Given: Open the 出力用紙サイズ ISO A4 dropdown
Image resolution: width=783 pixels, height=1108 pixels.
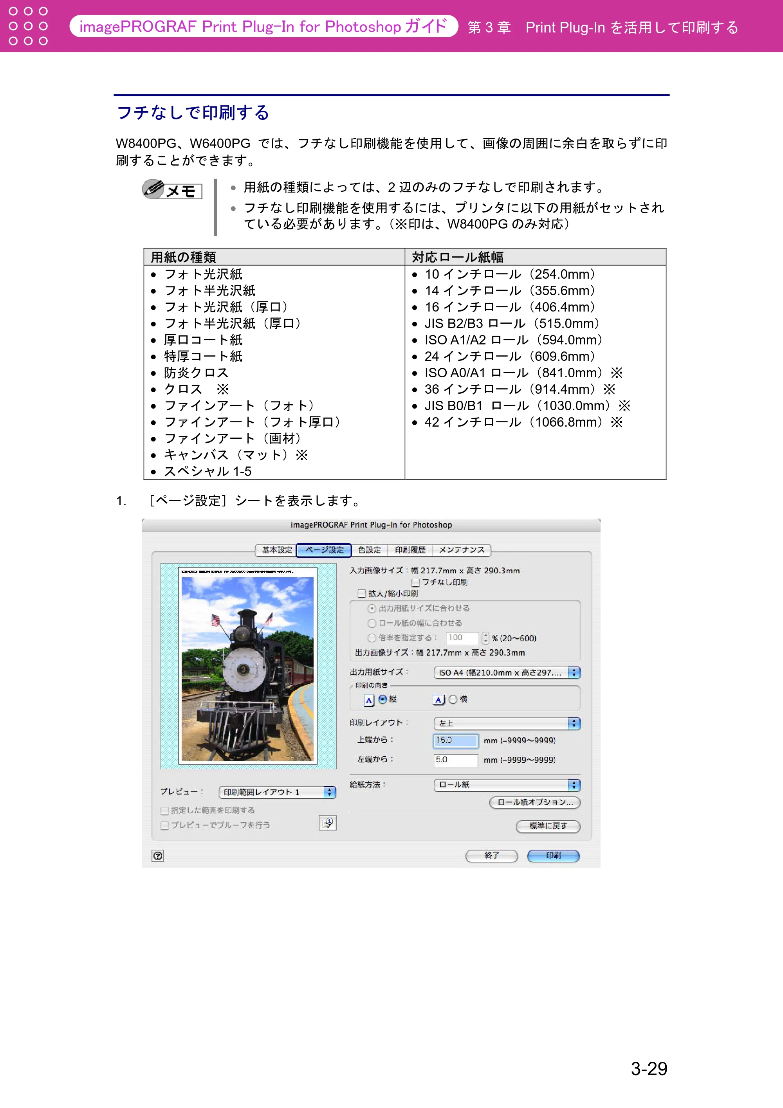Looking at the screenshot, I should [507, 673].
